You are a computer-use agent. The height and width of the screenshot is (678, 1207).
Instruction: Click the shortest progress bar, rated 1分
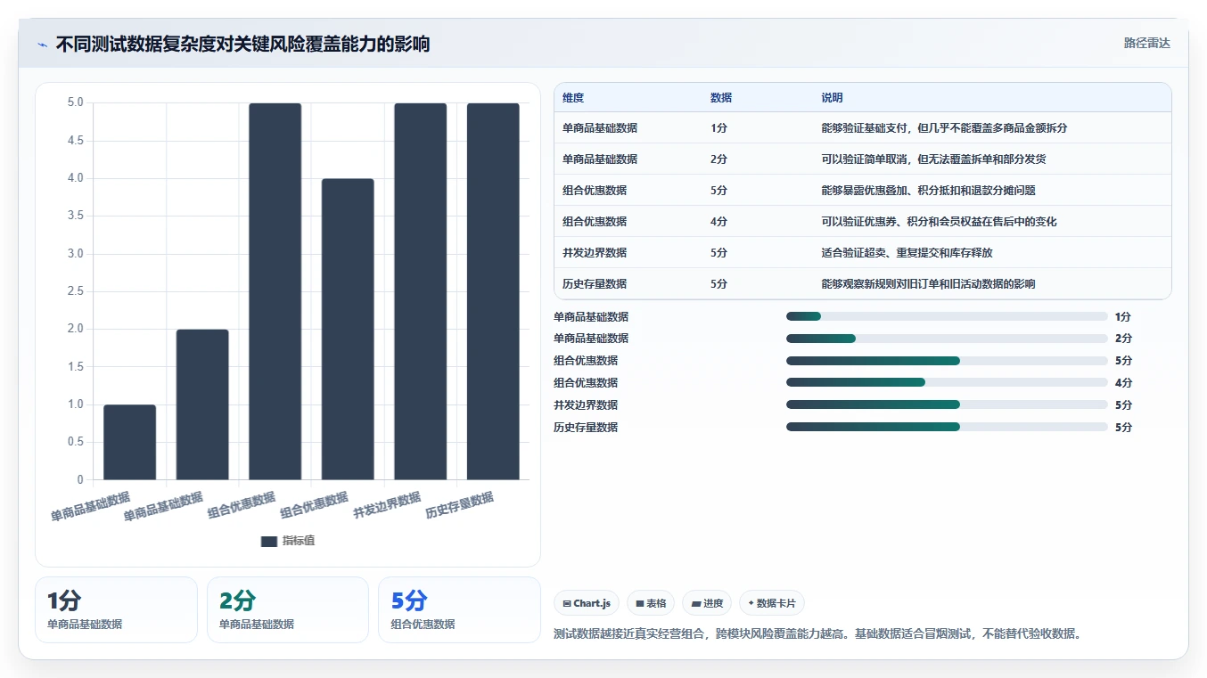[947, 316]
